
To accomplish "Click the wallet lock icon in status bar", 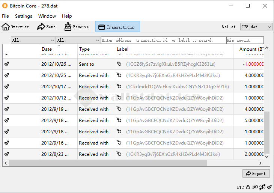I will [248, 187].
